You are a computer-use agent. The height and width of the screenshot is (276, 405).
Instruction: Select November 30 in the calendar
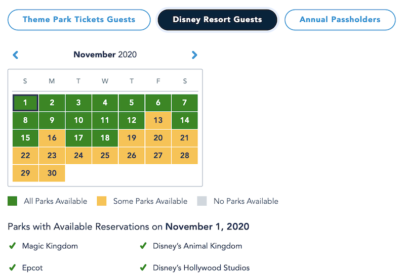click(52, 173)
